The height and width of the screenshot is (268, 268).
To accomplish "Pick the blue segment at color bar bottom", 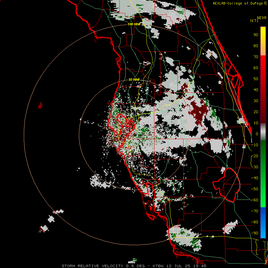I will click(263, 222).
